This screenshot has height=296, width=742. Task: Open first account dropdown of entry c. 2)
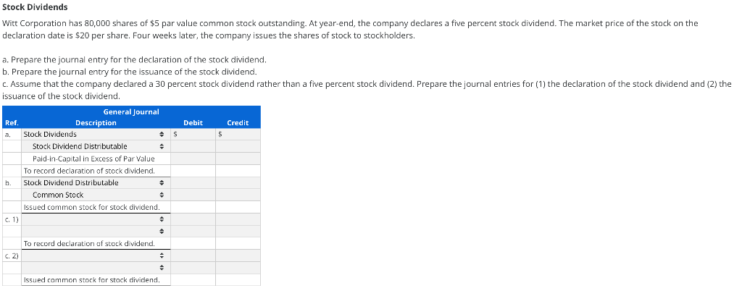[94, 255]
